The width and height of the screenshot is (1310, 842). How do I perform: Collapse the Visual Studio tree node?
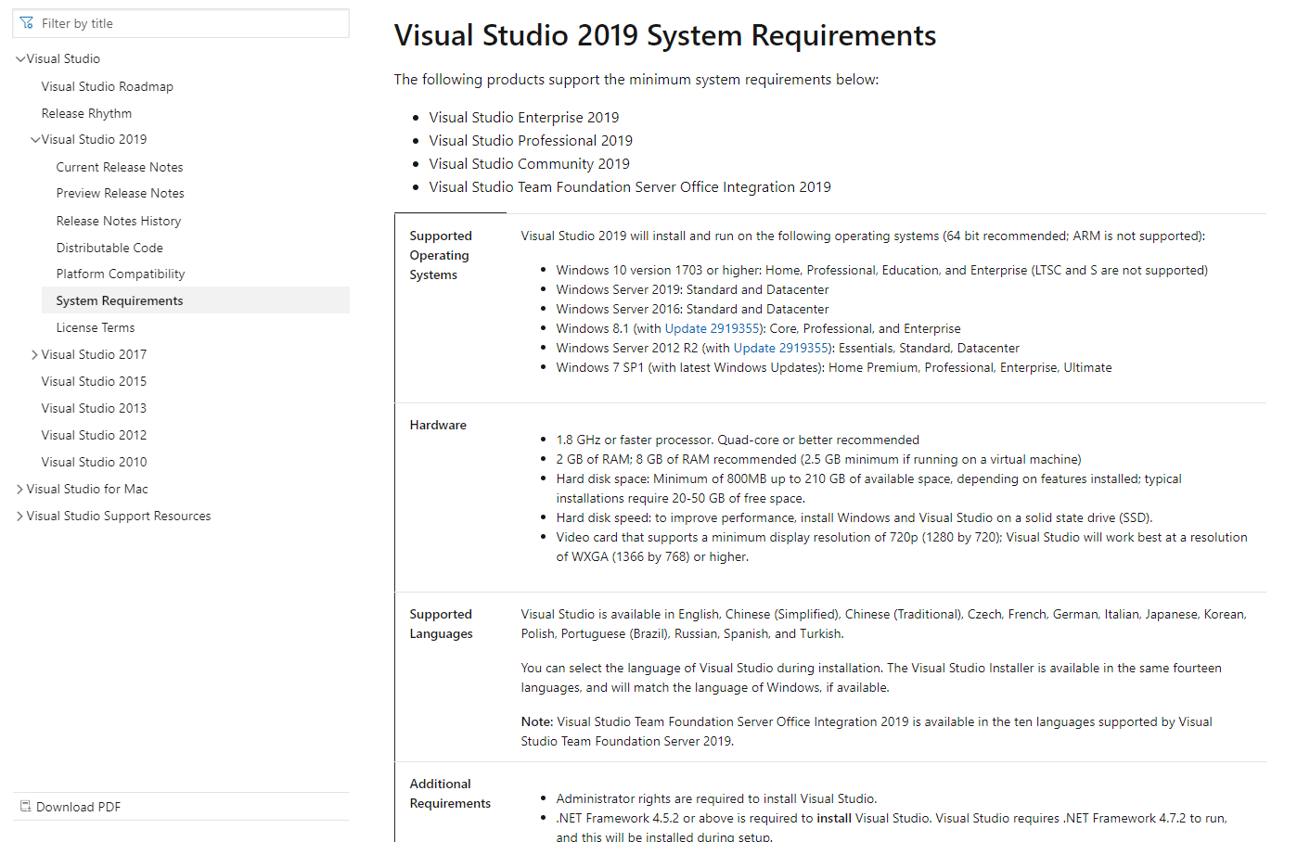[x=20, y=59]
